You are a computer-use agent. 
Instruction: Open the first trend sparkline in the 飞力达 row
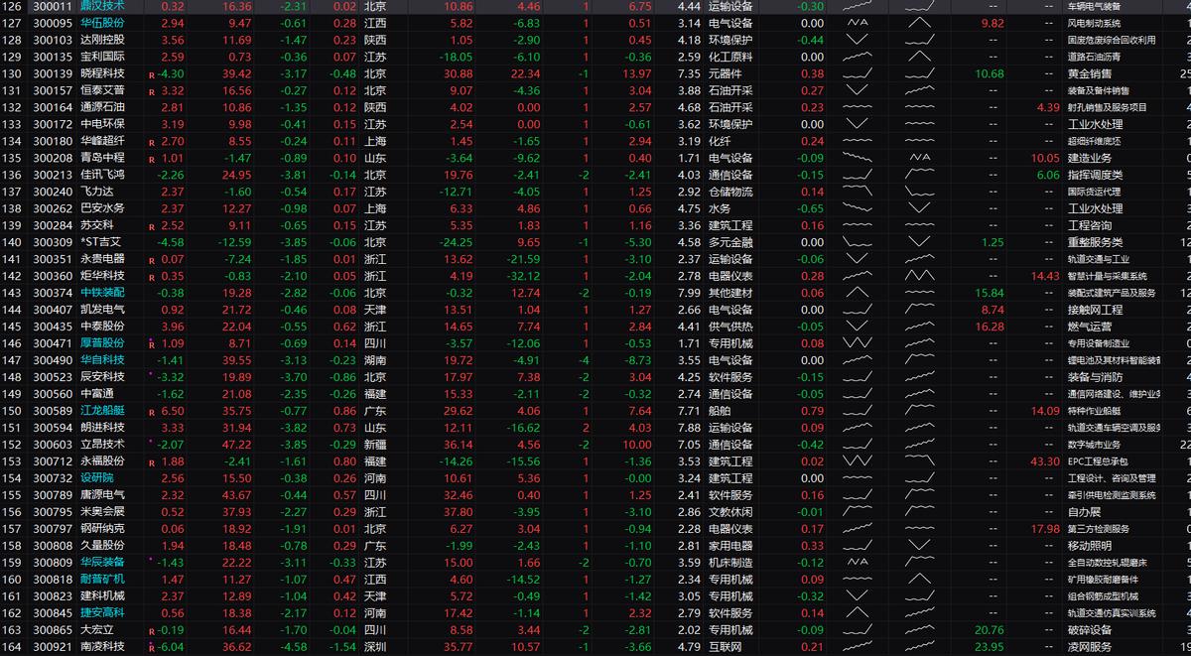pos(857,192)
